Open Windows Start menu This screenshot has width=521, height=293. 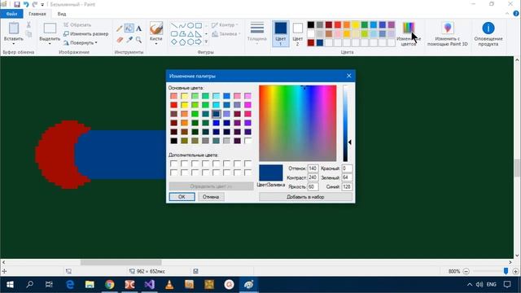10,285
